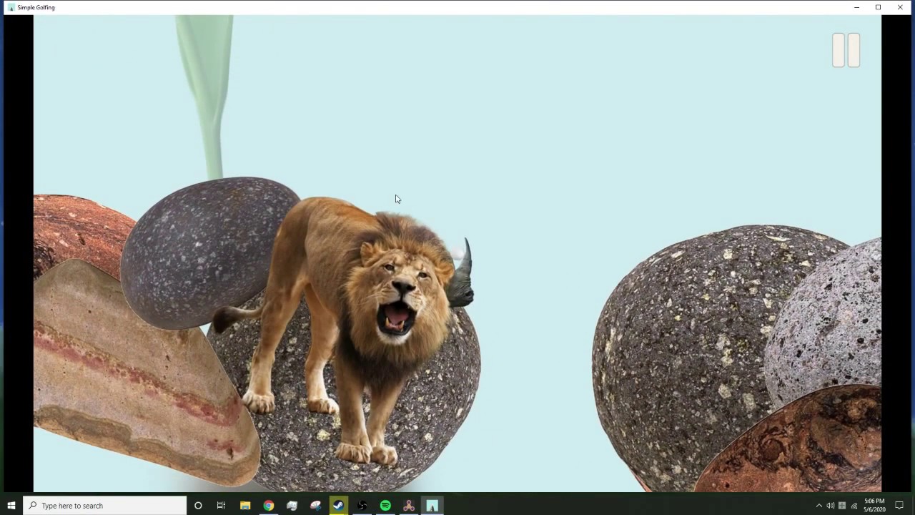Image resolution: width=915 pixels, height=515 pixels.
Task: Switch to Steam in the taskbar
Action: click(339, 506)
